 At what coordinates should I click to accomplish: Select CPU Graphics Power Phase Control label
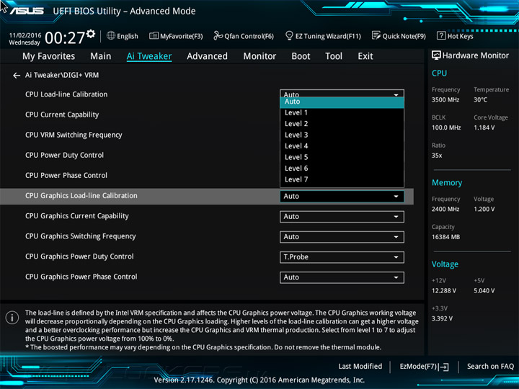point(81,277)
